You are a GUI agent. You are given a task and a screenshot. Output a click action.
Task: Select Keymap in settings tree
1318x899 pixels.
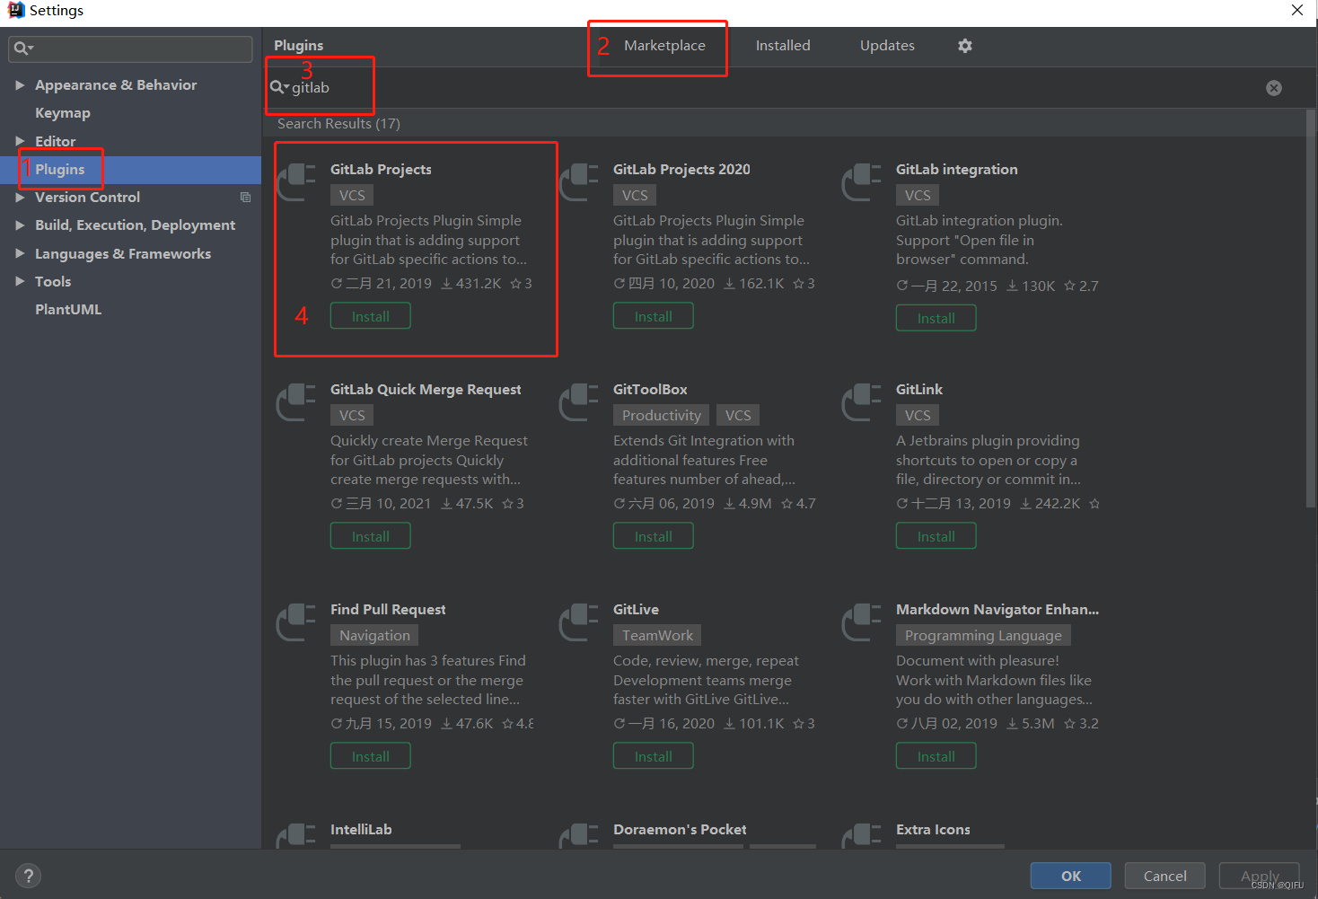(63, 113)
